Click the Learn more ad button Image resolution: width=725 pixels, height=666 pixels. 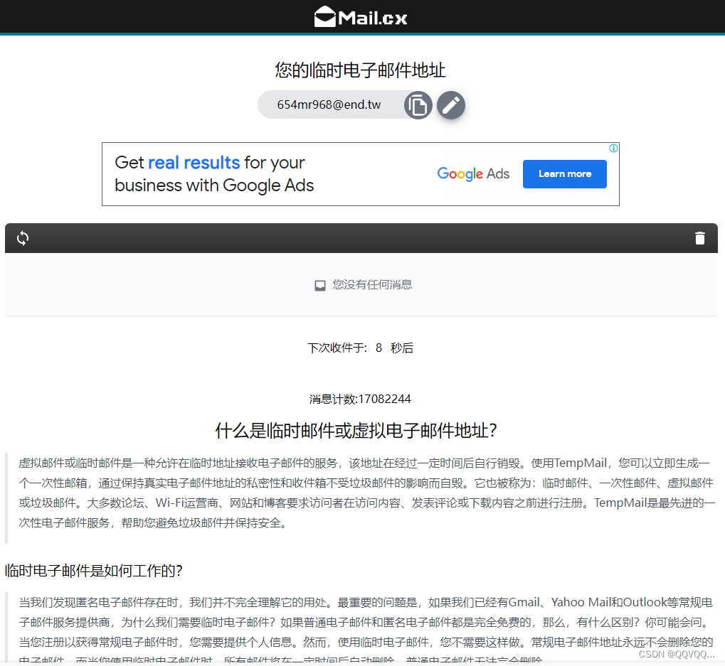[564, 173]
